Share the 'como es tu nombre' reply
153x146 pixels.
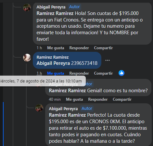(x=122, y=99)
